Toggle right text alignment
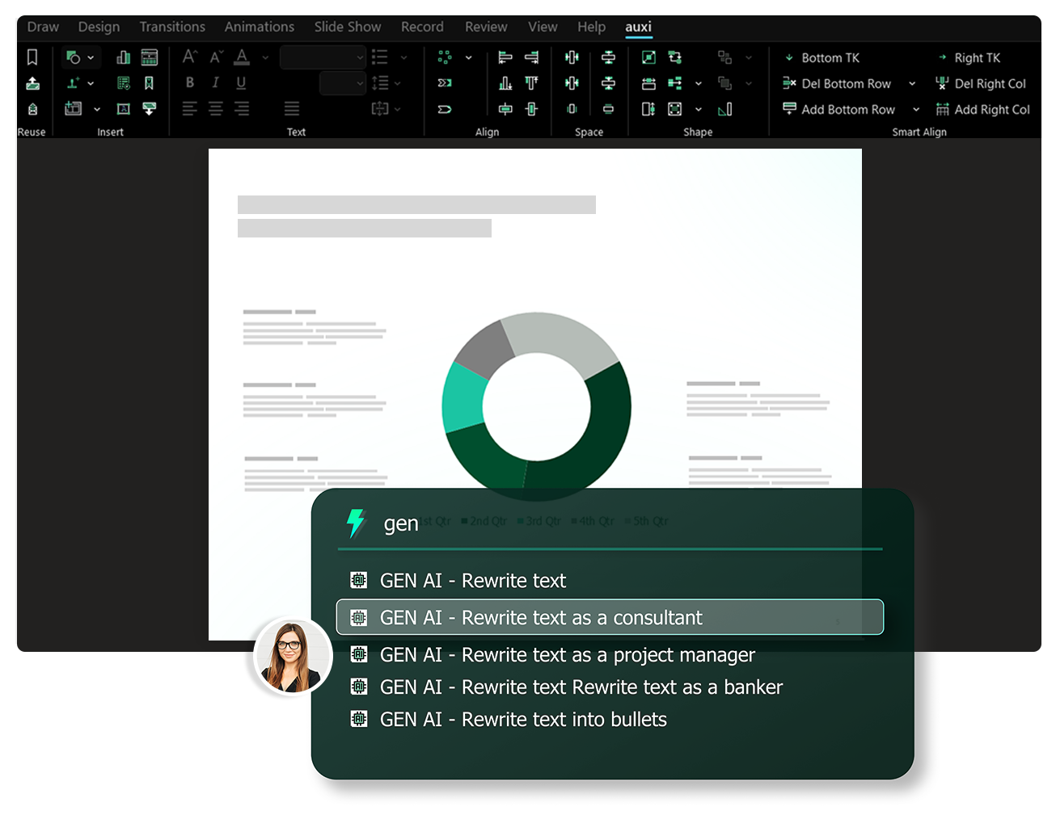The width and height of the screenshot is (1056, 815). [242, 108]
